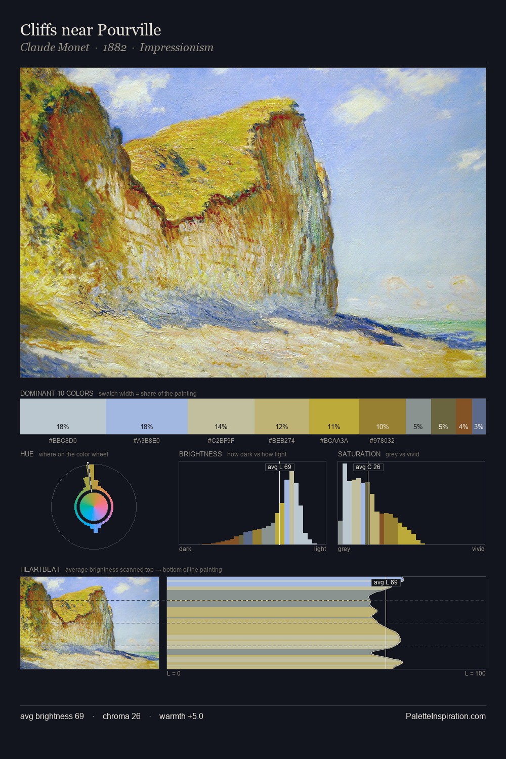Screen dimensions: 506x759
Task: Click the 'dark' axis label under brightness
Action: (185, 549)
